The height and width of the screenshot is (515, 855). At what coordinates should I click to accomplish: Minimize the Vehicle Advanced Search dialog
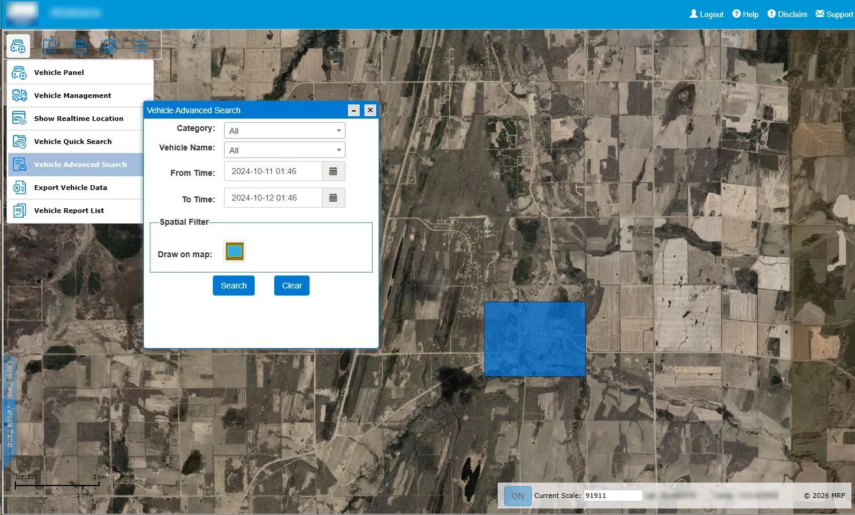354,110
